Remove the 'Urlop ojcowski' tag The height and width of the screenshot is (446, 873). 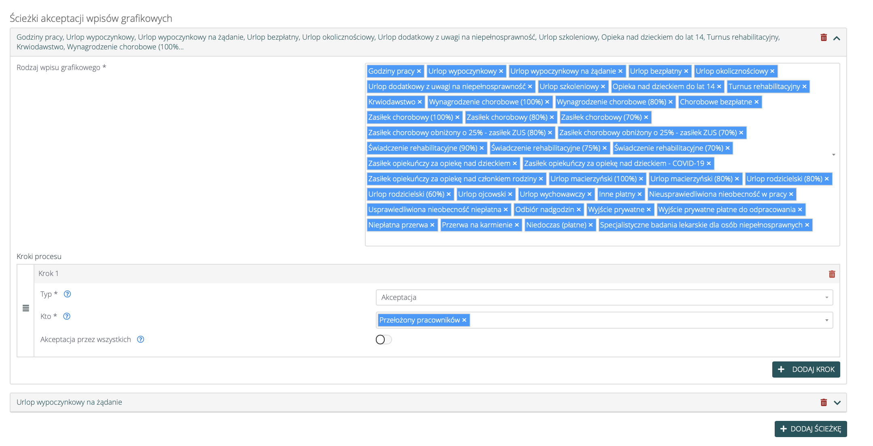pos(511,195)
